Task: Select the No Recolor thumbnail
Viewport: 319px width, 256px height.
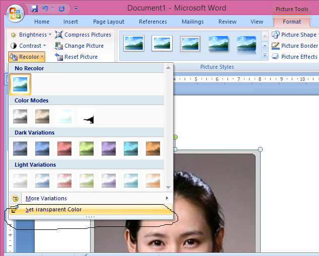Action: 20,84
